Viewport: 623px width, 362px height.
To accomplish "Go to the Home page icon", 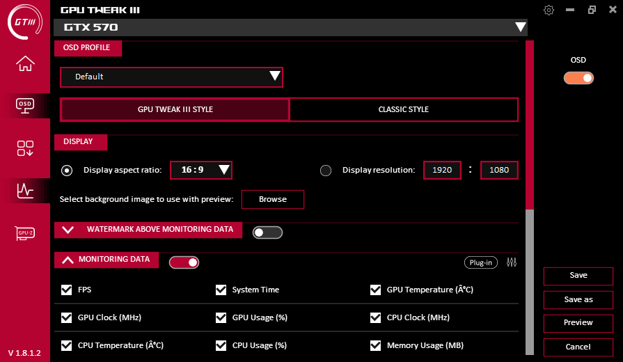I will (x=25, y=63).
